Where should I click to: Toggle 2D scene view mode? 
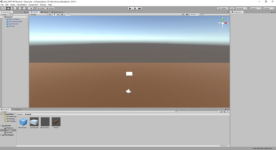pyautogui.click(x=50, y=14)
